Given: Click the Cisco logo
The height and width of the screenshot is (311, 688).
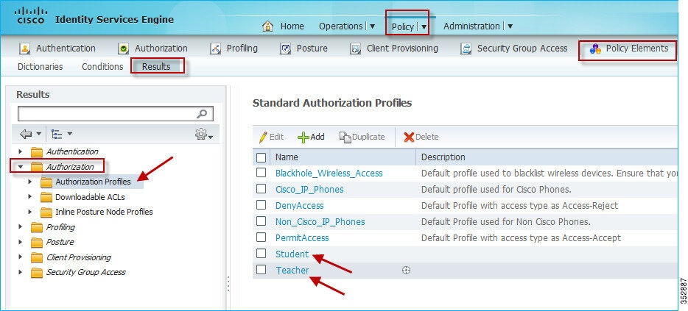Looking at the screenshot, I should [x=31, y=15].
